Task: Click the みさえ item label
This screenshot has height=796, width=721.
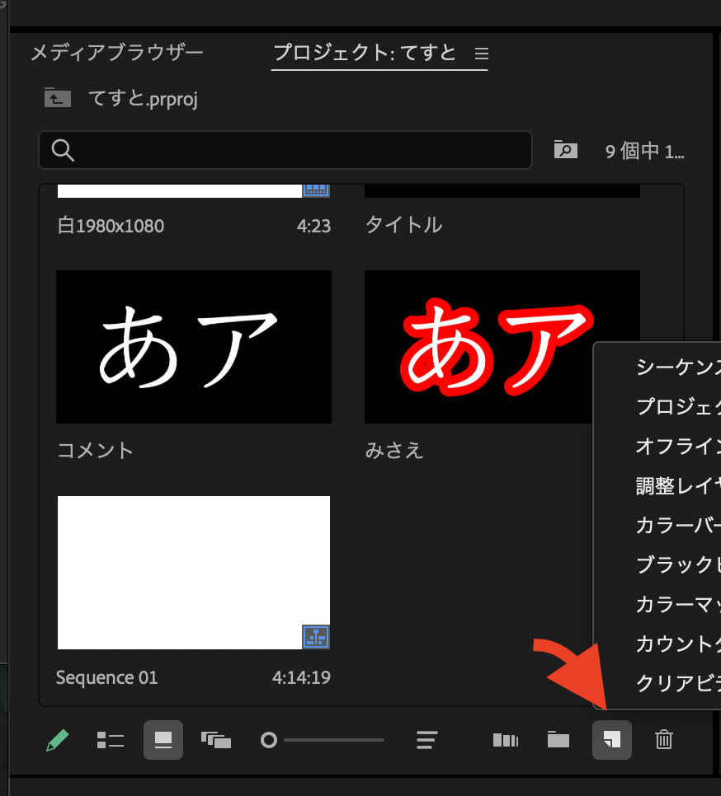Action: point(394,450)
